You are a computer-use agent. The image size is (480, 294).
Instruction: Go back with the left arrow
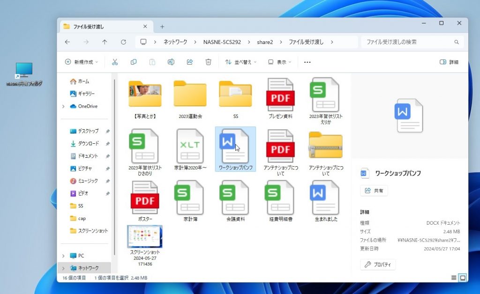(x=67, y=42)
